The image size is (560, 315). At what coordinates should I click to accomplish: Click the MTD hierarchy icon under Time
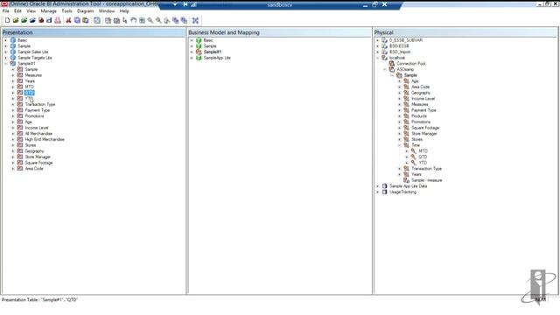point(414,150)
